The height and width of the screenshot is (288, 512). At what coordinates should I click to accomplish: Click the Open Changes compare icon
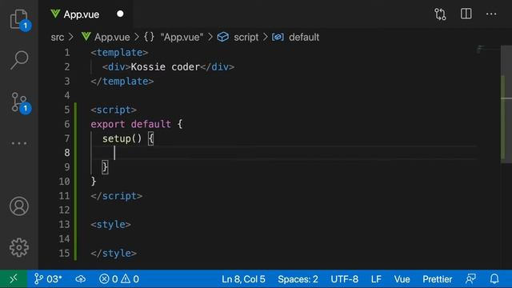440,14
